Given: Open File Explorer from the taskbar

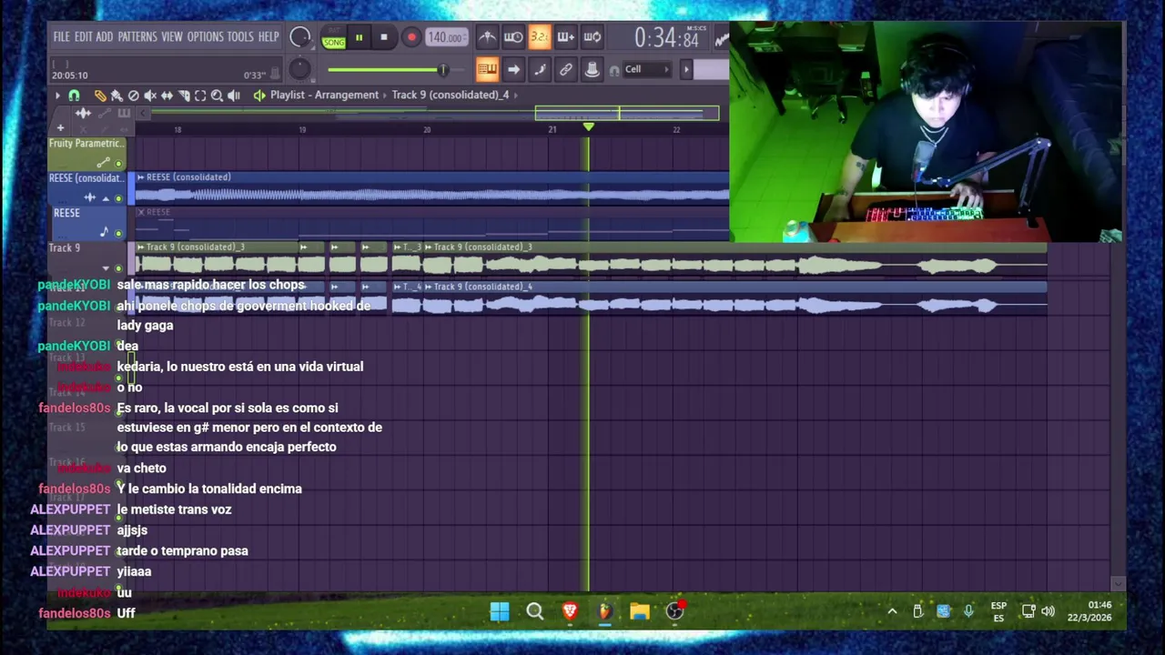Looking at the screenshot, I should pyautogui.click(x=640, y=611).
